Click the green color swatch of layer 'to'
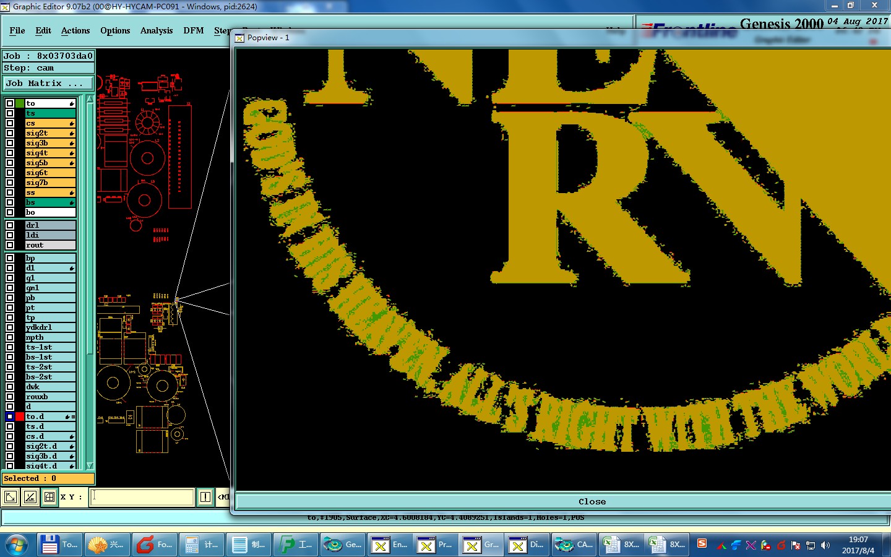The height and width of the screenshot is (557, 891). coord(20,103)
